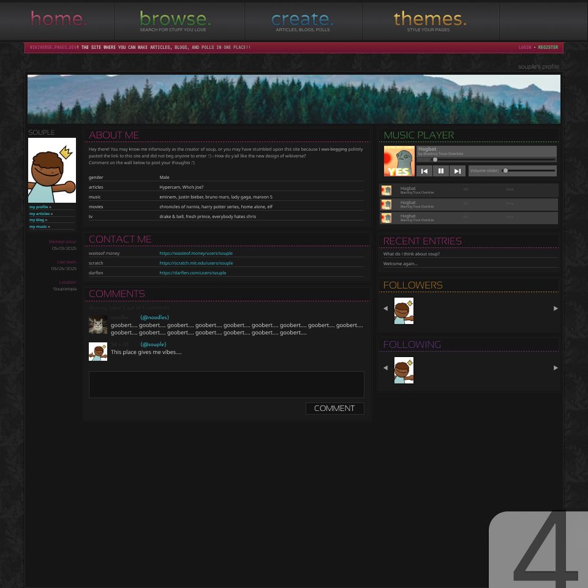Open the 'my music' sidebar link
Image resolution: width=588 pixels, height=588 pixels.
tap(39, 227)
